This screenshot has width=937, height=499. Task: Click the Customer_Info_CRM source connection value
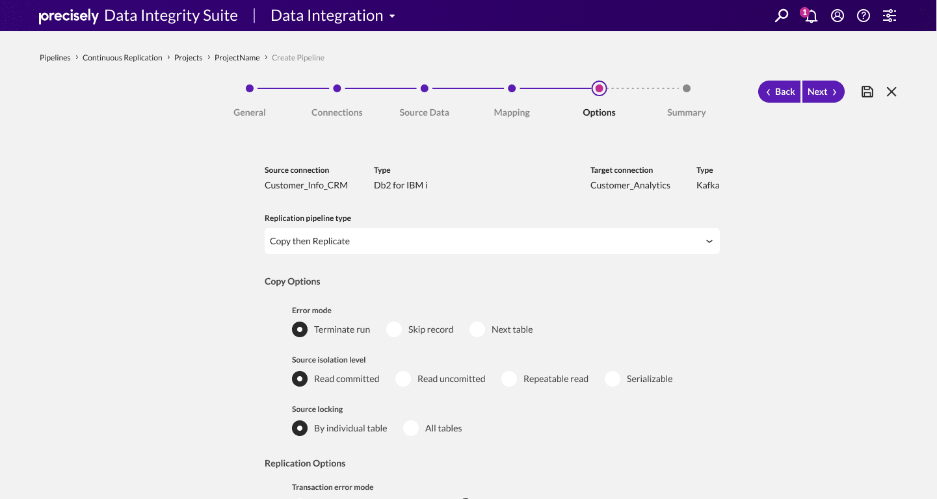[x=306, y=185]
